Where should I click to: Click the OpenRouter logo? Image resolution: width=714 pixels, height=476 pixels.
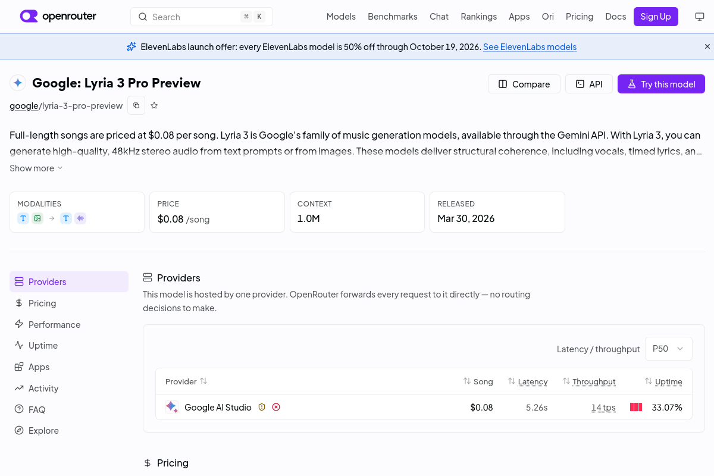[58, 17]
